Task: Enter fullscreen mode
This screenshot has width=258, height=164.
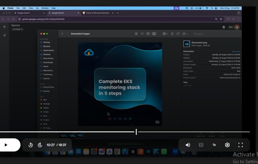Action: tap(241, 145)
